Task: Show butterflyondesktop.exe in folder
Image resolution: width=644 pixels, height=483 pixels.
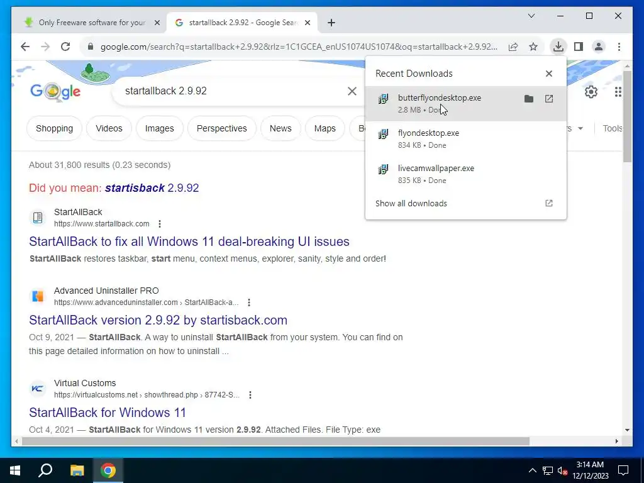Action: pyautogui.click(x=529, y=99)
